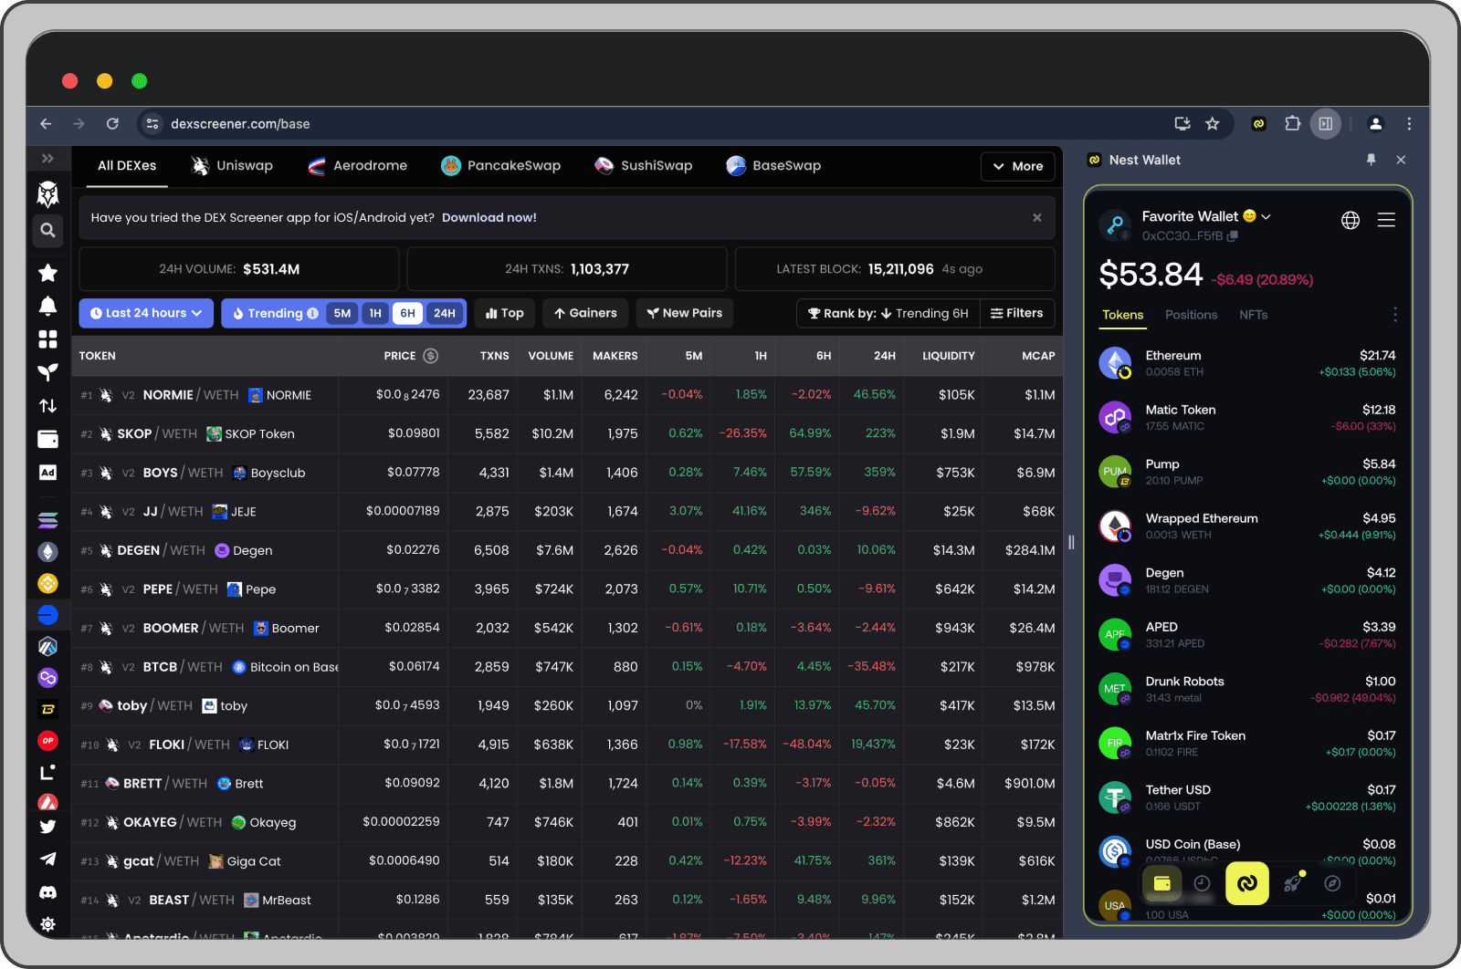This screenshot has width=1461, height=969.
Task: Open new pairs sprout icon in sidebar
Action: tap(47, 372)
